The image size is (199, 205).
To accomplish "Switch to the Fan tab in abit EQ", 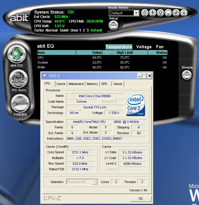I will point(160,47).
